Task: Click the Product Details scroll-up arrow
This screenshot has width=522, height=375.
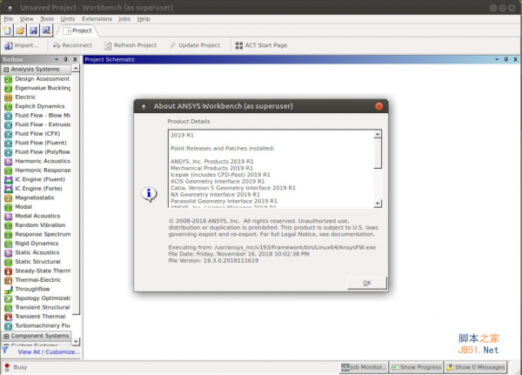Action: click(x=378, y=135)
